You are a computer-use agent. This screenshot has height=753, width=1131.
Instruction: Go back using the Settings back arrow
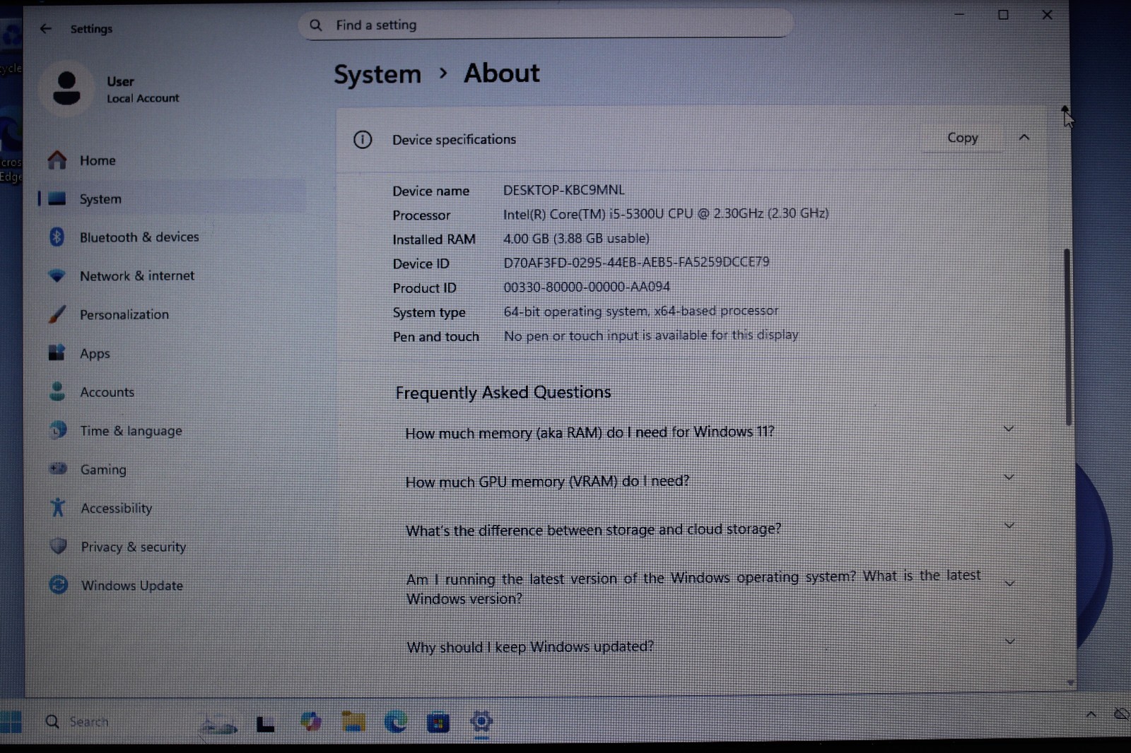(x=46, y=28)
